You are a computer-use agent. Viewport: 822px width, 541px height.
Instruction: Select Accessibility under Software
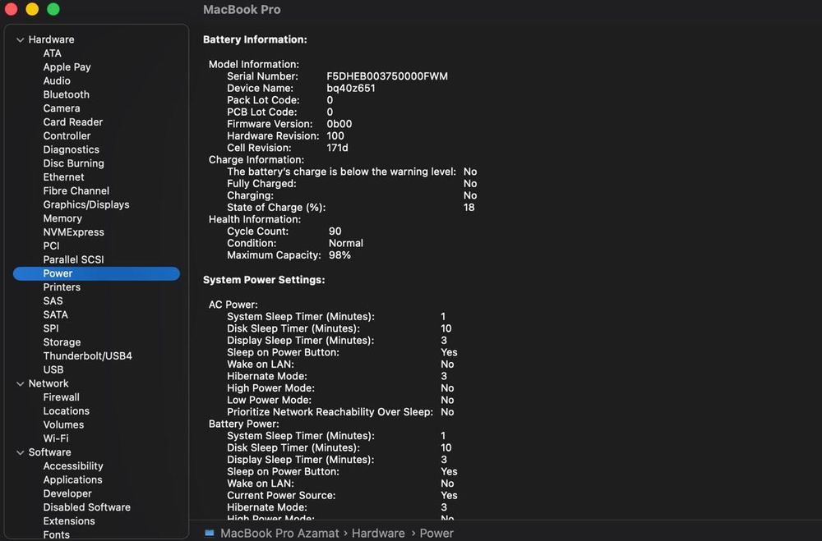(73, 466)
